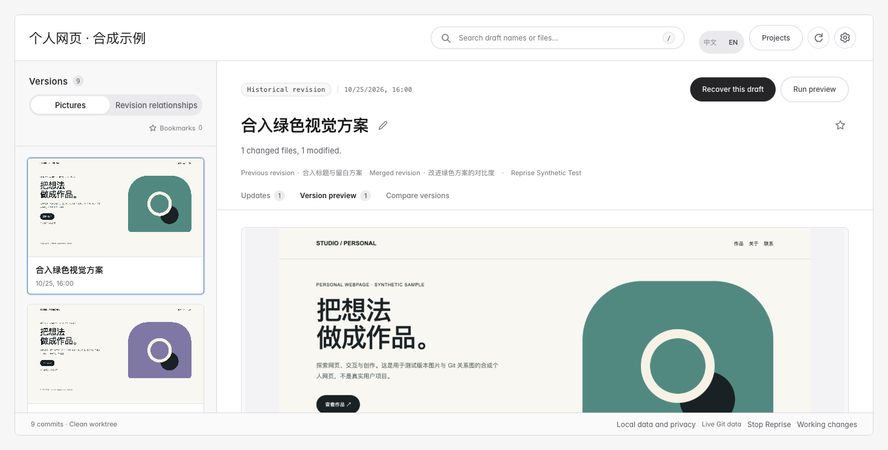
Task: Switch language to 中文
Action: click(x=710, y=43)
